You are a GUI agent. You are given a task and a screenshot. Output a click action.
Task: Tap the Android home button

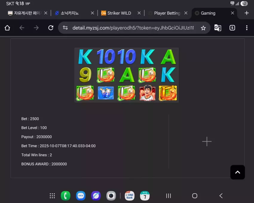tap(195, 196)
